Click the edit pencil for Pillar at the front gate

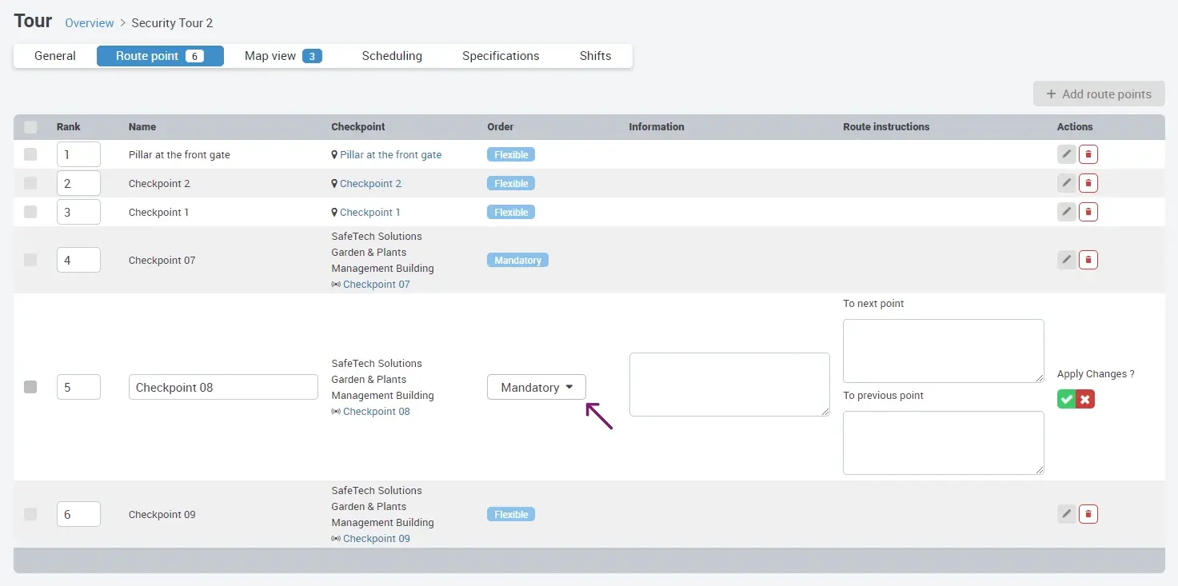pyautogui.click(x=1066, y=153)
